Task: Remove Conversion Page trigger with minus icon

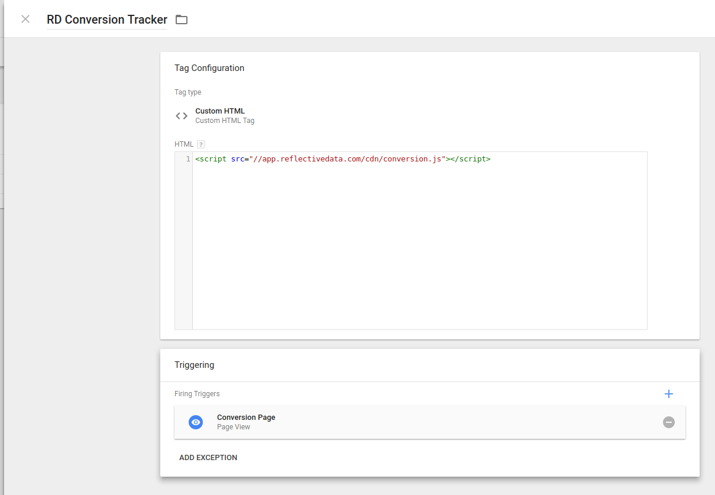Action: [x=669, y=422]
